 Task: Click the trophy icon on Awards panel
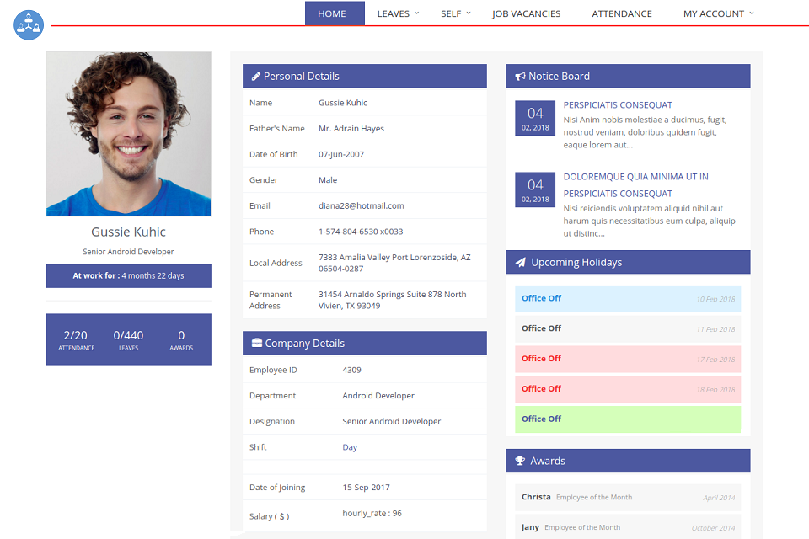pos(519,461)
